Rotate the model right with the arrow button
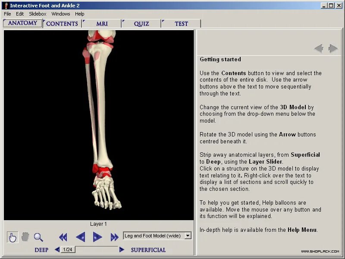345x259 pixels. 97,237
